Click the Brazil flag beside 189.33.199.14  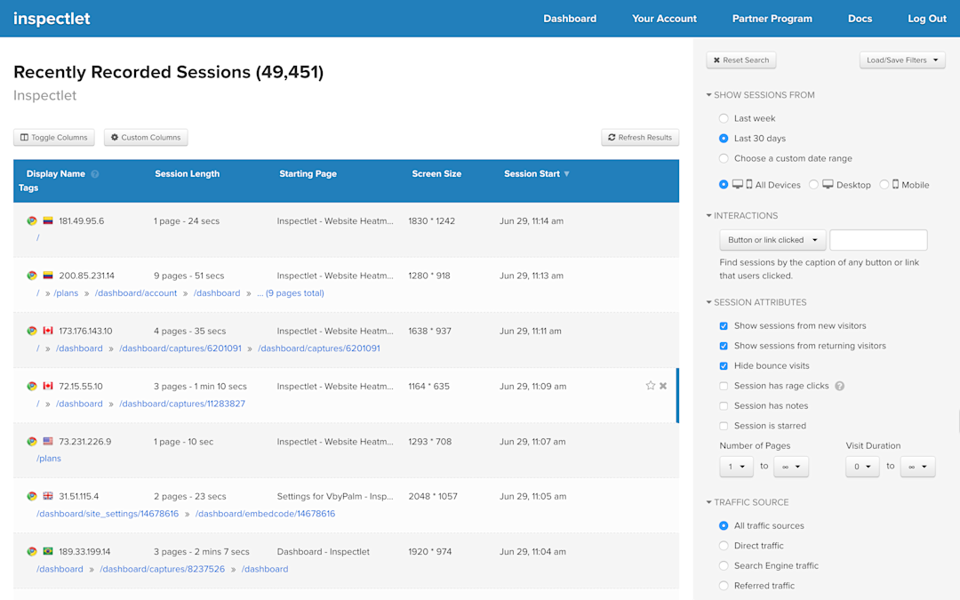(x=48, y=551)
